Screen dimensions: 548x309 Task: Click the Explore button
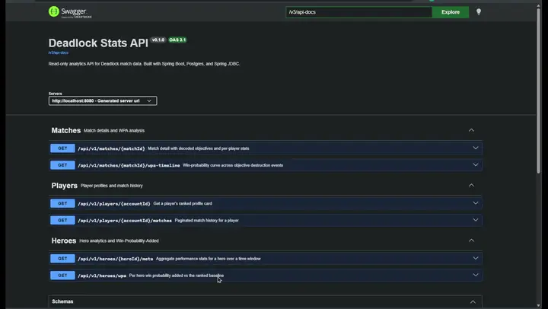(x=450, y=12)
